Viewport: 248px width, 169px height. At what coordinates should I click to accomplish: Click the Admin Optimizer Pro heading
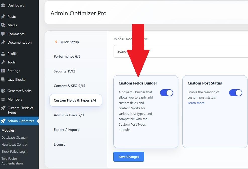click(x=78, y=13)
